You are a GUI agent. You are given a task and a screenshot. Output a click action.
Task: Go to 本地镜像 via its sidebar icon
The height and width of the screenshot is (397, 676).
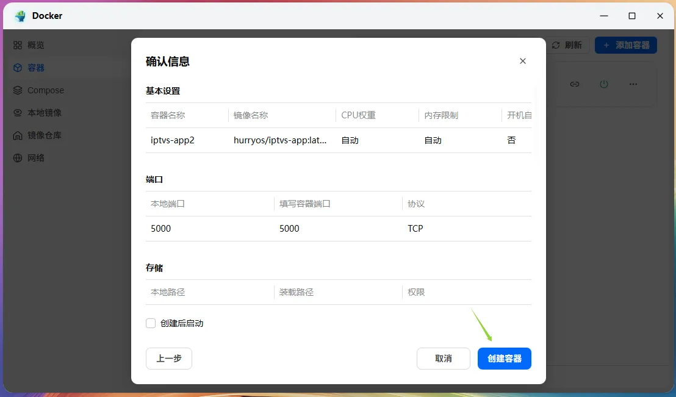coord(18,113)
